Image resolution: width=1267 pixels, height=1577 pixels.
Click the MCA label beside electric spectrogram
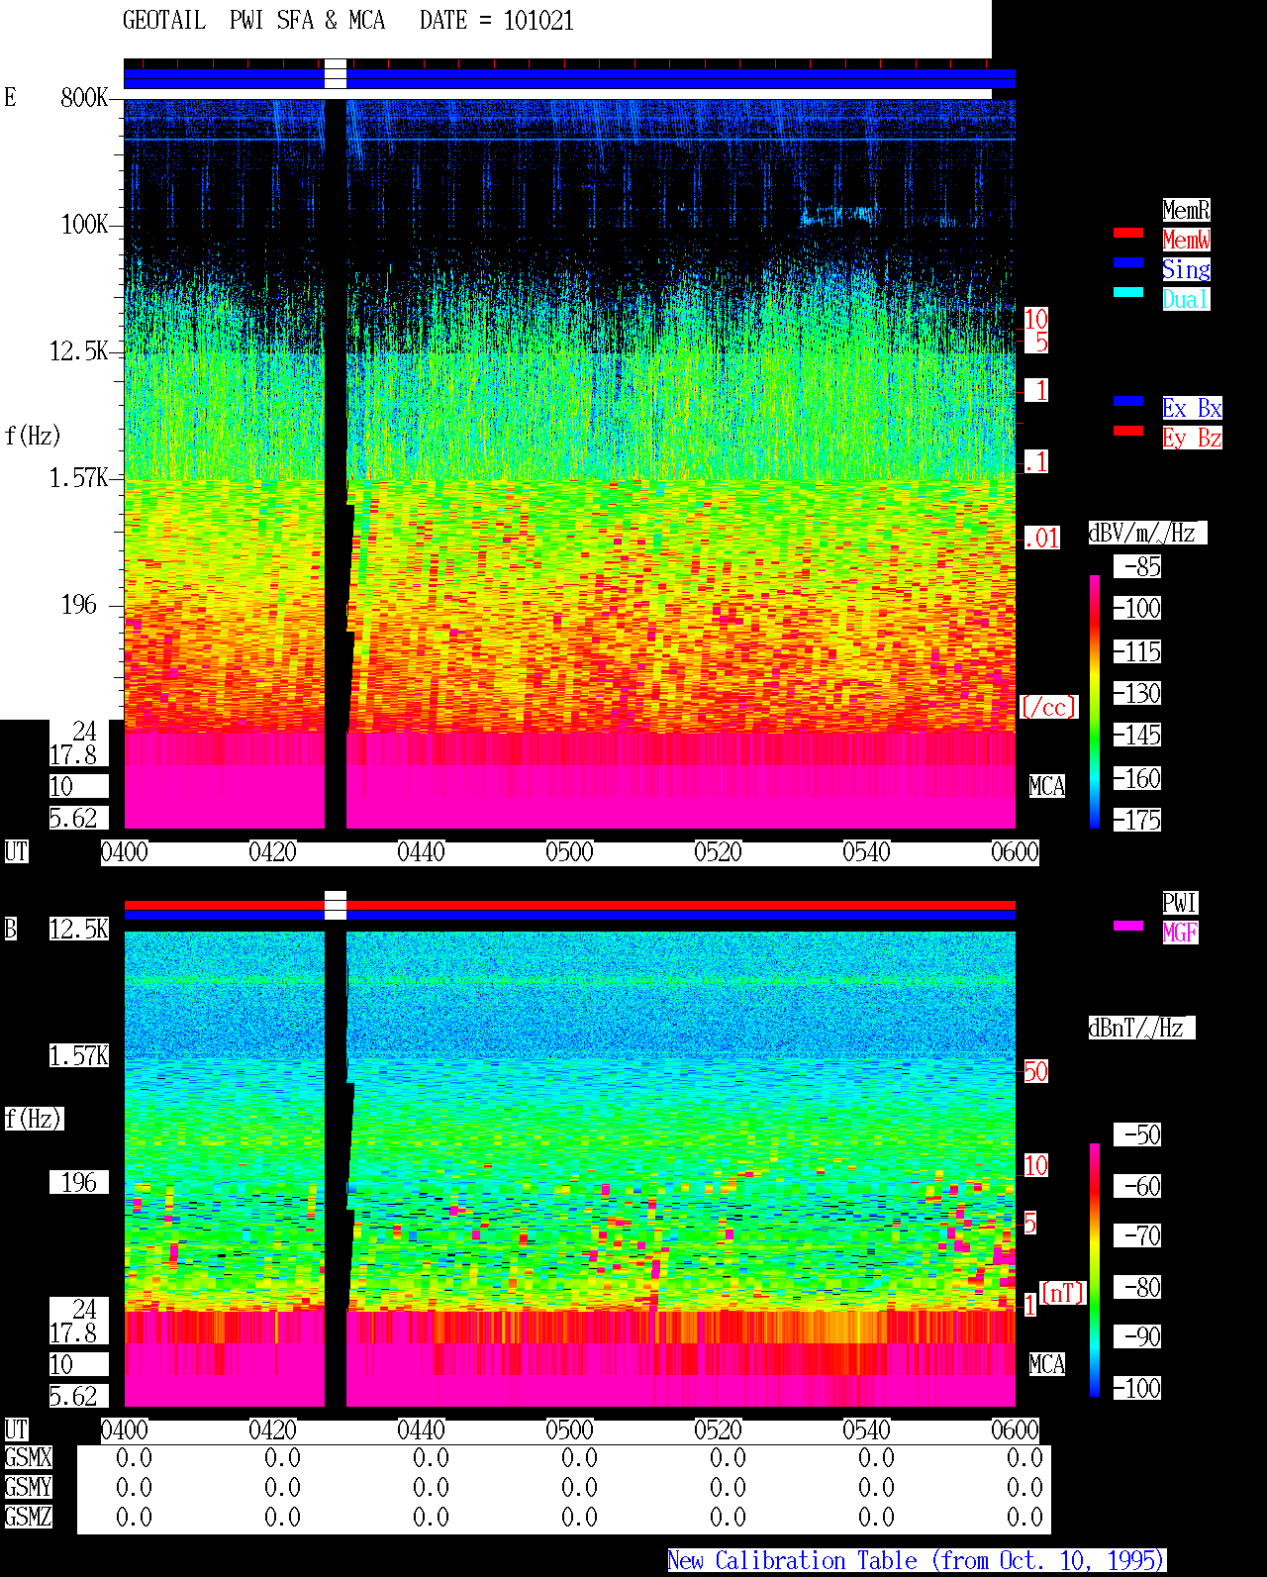(x=1047, y=787)
